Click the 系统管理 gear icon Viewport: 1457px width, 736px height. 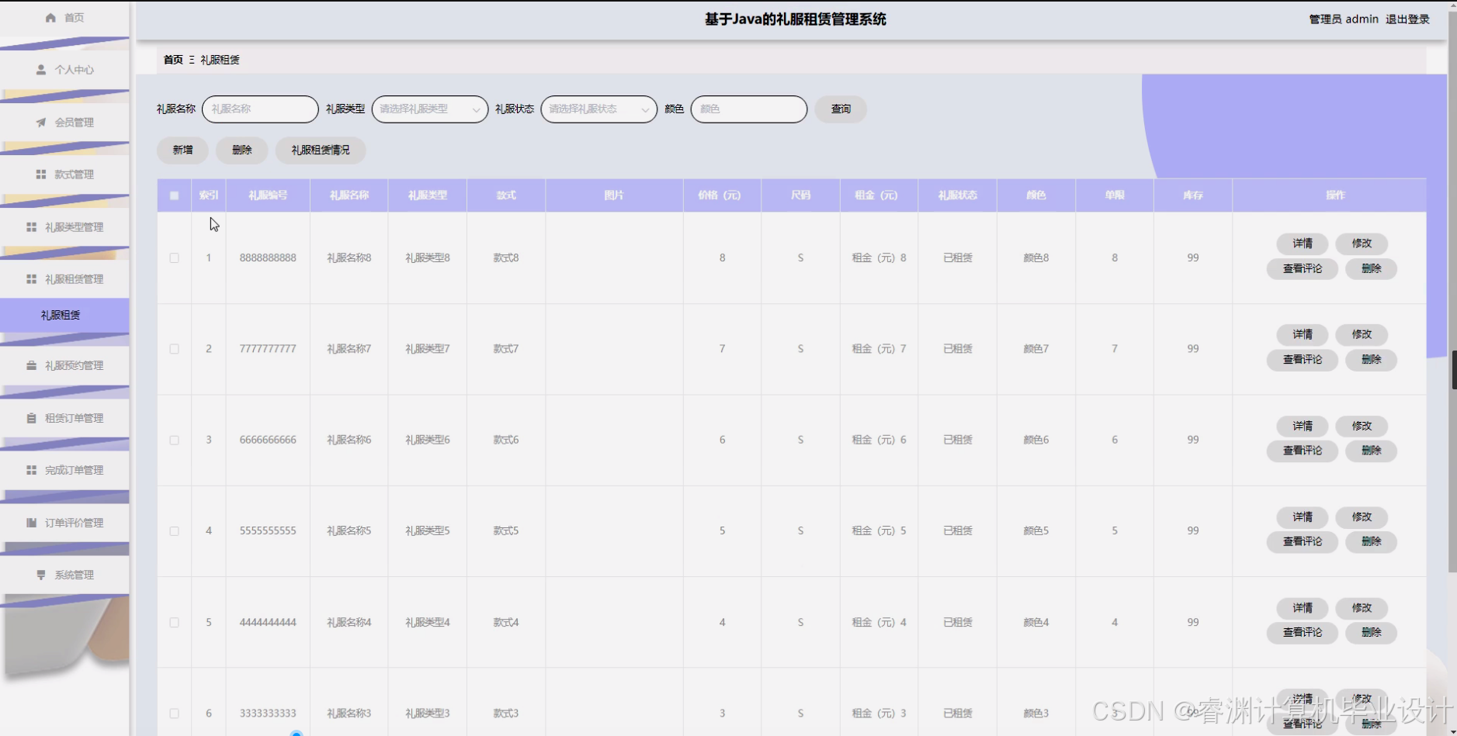[41, 574]
